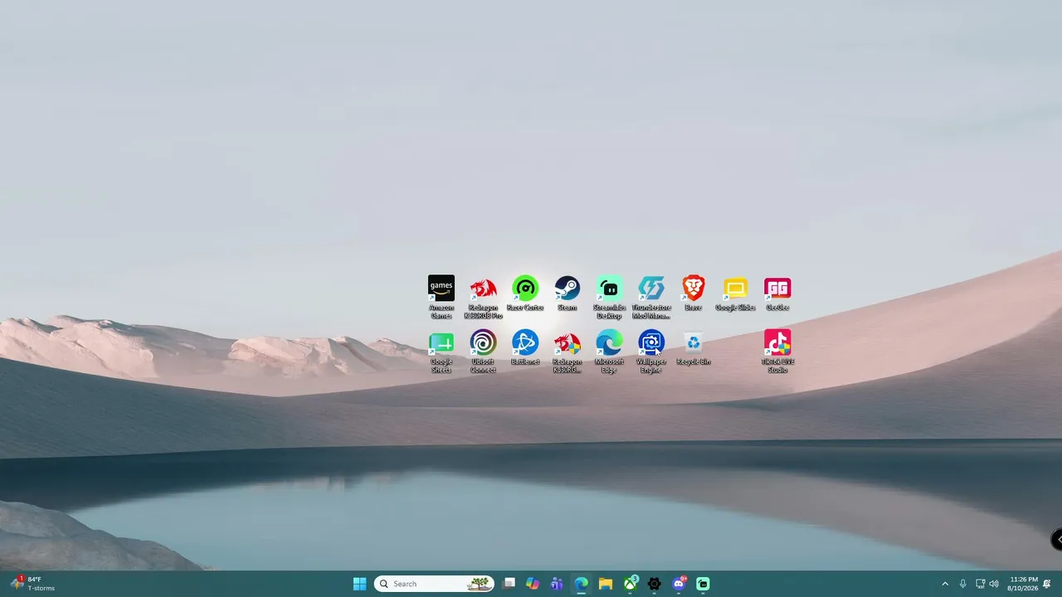1062x597 pixels.
Task: Open the clock and date 11:26 PM
Action: 1022,584
